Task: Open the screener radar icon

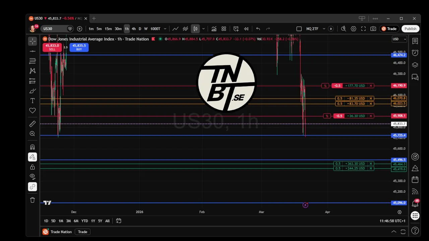Action: [x=415, y=157]
